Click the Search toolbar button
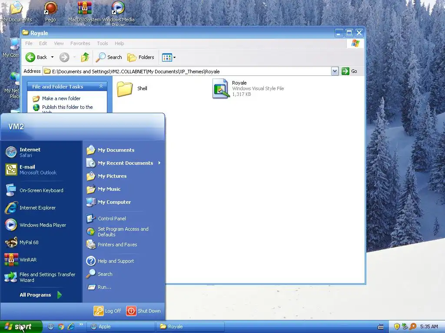Screen dimensions: 445x333 (109, 57)
